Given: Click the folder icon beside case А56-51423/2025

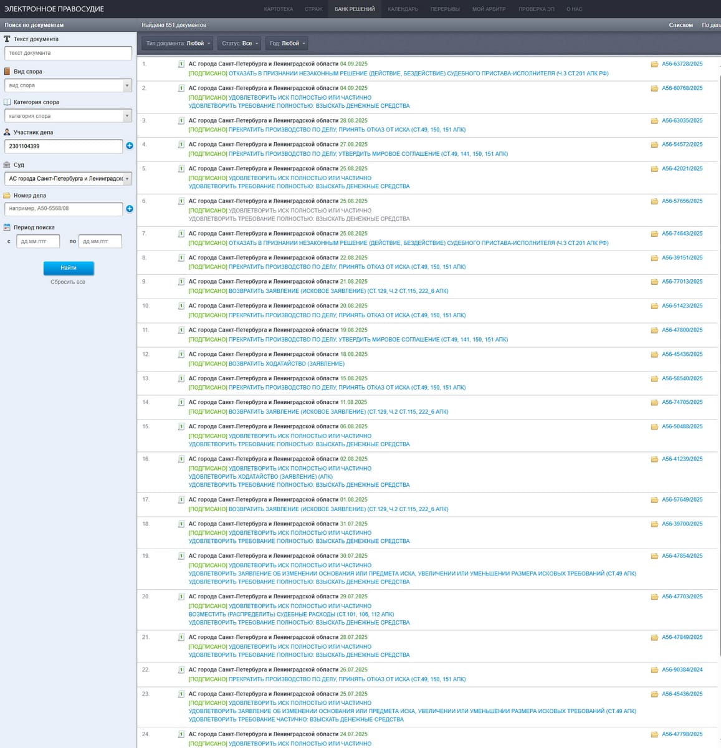Looking at the screenshot, I should click(654, 306).
